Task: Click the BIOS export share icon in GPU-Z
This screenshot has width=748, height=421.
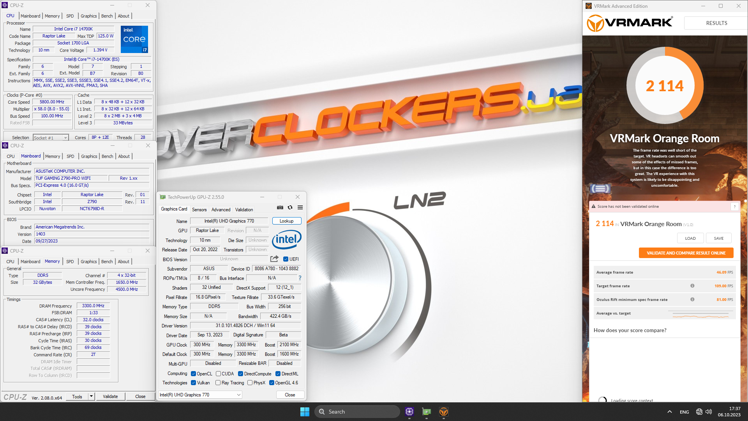Action: pyautogui.click(x=274, y=259)
